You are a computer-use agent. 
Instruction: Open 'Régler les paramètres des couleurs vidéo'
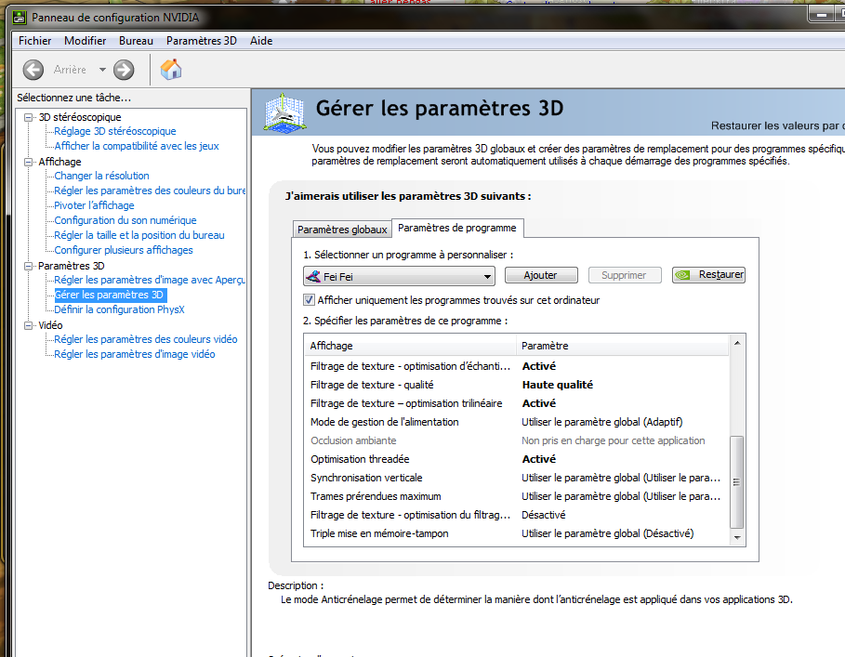146,339
